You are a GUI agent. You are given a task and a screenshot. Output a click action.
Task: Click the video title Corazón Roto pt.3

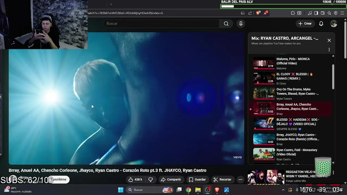point(107,170)
